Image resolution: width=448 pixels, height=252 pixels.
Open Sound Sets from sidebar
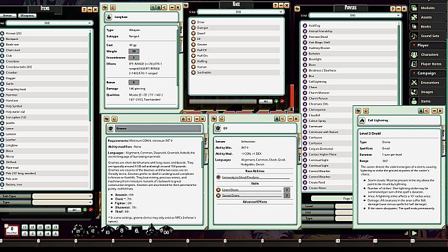coord(427,36)
